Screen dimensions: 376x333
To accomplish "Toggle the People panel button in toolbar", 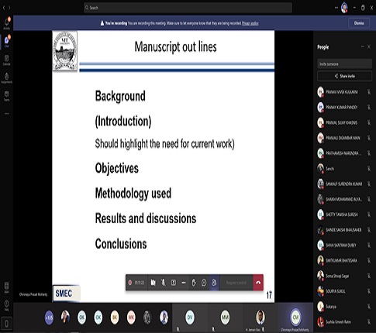I will point(214,283).
